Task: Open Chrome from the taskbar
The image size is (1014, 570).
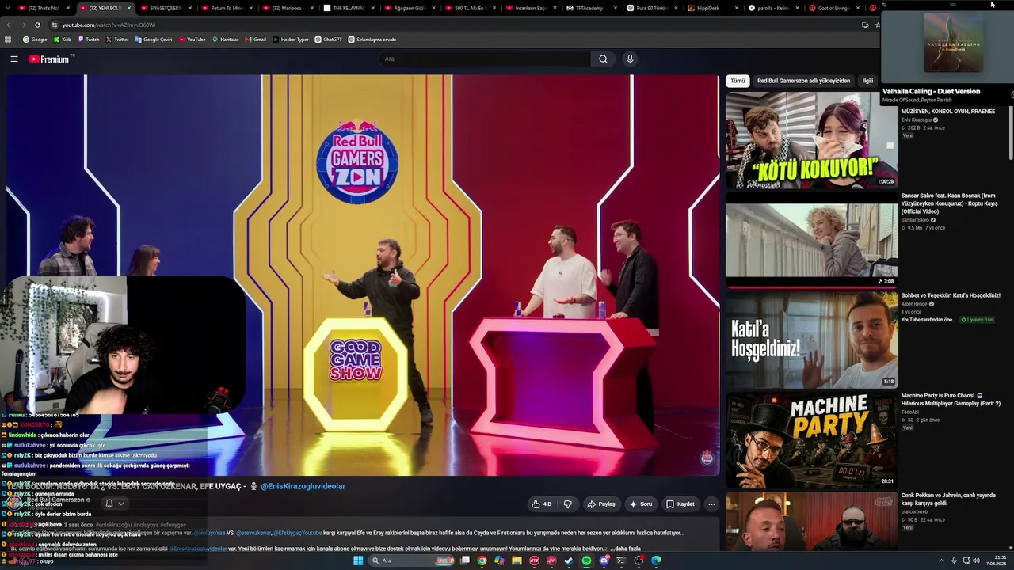Action: click(482, 560)
